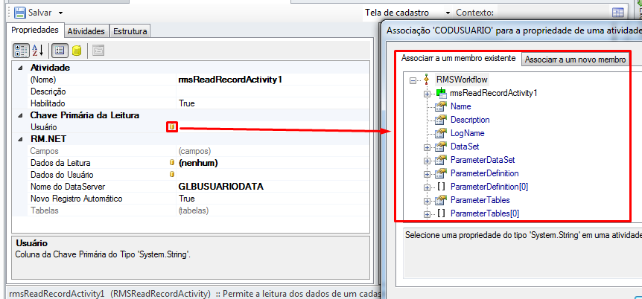The width and height of the screenshot is (642, 299).
Task: Select the Tabelas property row
Action: point(191,210)
